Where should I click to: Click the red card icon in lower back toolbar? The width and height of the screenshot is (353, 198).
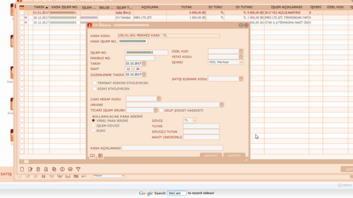tap(76, 176)
